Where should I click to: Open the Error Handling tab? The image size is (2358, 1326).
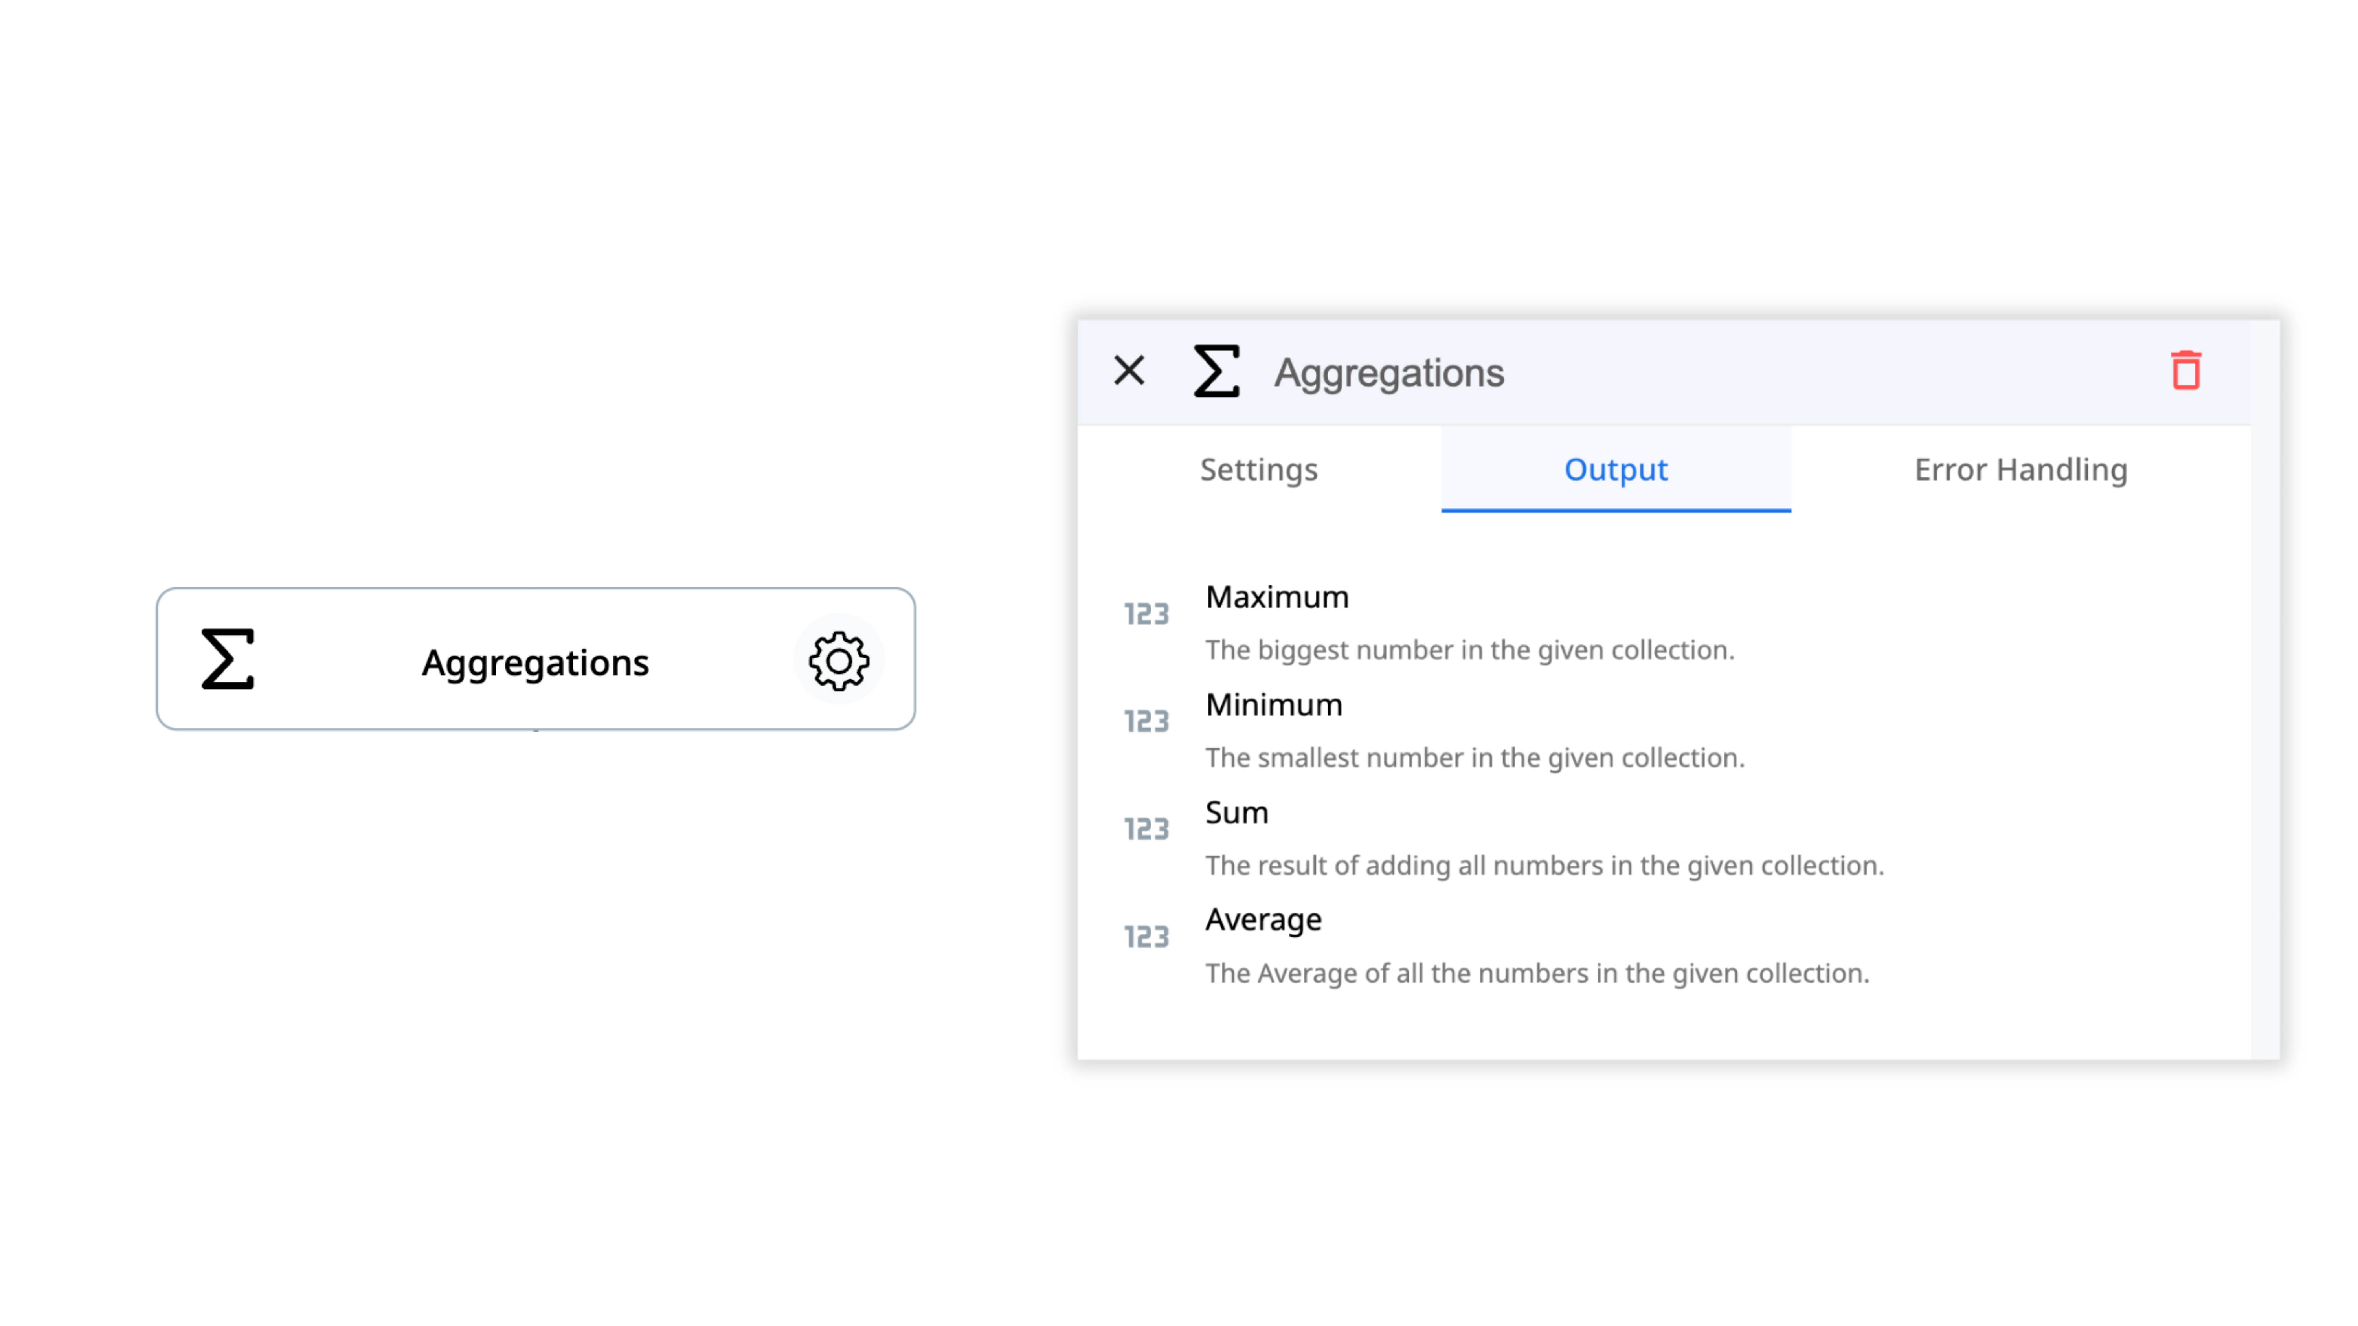(x=2020, y=470)
